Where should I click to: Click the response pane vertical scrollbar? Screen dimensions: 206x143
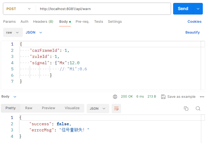(203, 129)
